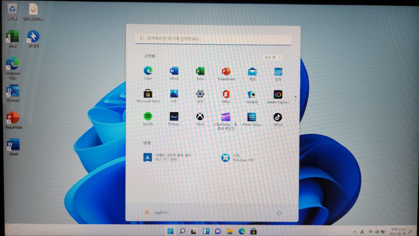Open Edge from the Start menu pinned apps
Image resolution: width=419 pixels, height=236 pixels.
coord(148,73)
